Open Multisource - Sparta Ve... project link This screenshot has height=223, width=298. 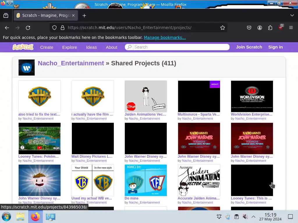tap(198, 114)
